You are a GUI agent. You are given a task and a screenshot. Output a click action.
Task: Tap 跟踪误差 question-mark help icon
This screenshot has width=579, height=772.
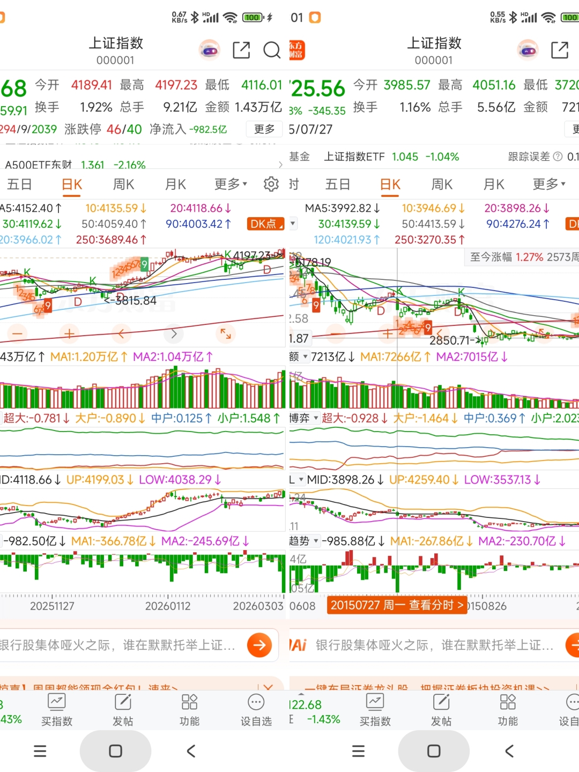558,157
